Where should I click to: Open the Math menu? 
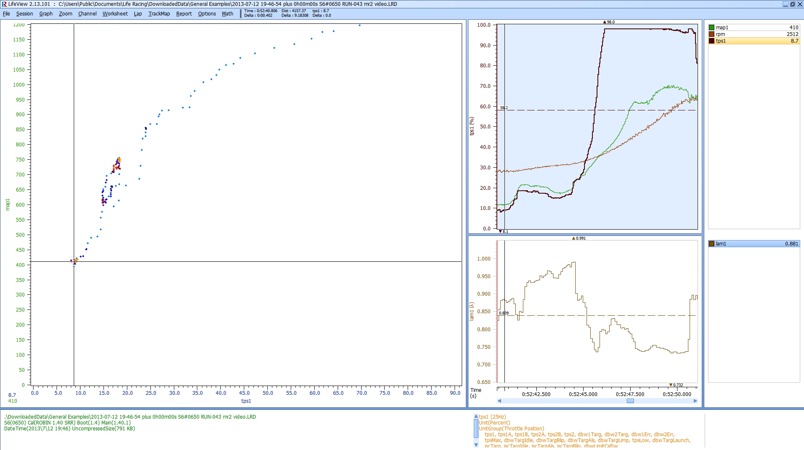pos(227,14)
